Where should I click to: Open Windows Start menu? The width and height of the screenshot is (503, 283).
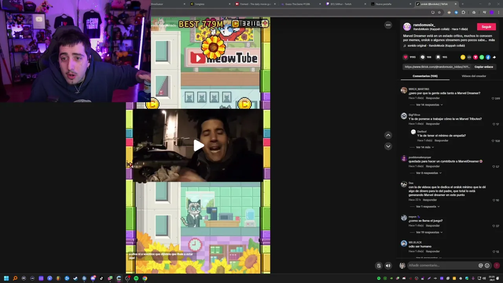tap(6, 278)
